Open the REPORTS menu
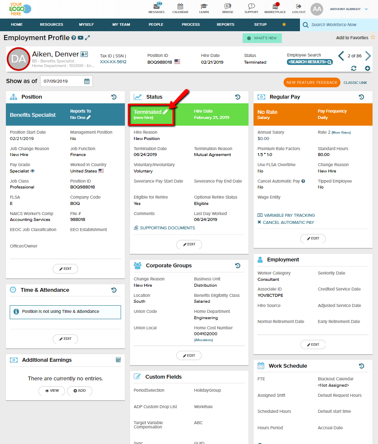 pyautogui.click(x=225, y=24)
